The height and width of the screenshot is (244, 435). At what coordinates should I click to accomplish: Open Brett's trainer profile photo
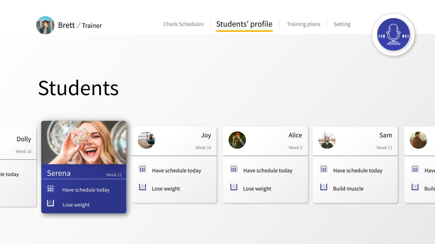coord(45,25)
